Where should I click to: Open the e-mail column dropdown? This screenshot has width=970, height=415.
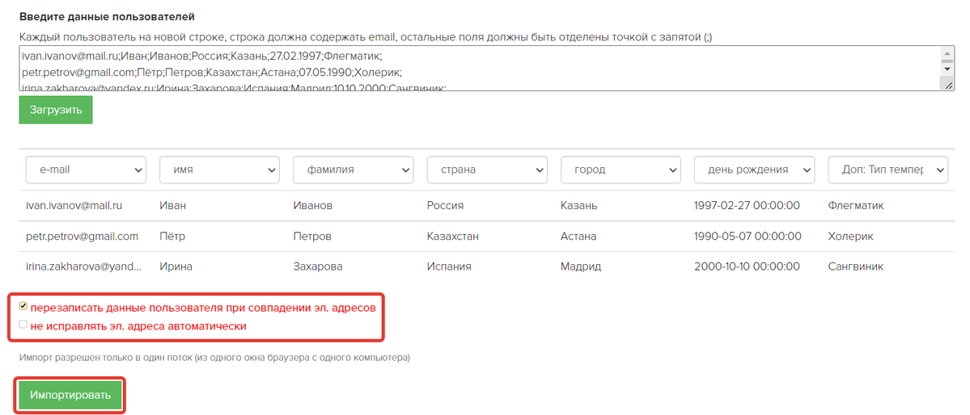pos(86,170)
